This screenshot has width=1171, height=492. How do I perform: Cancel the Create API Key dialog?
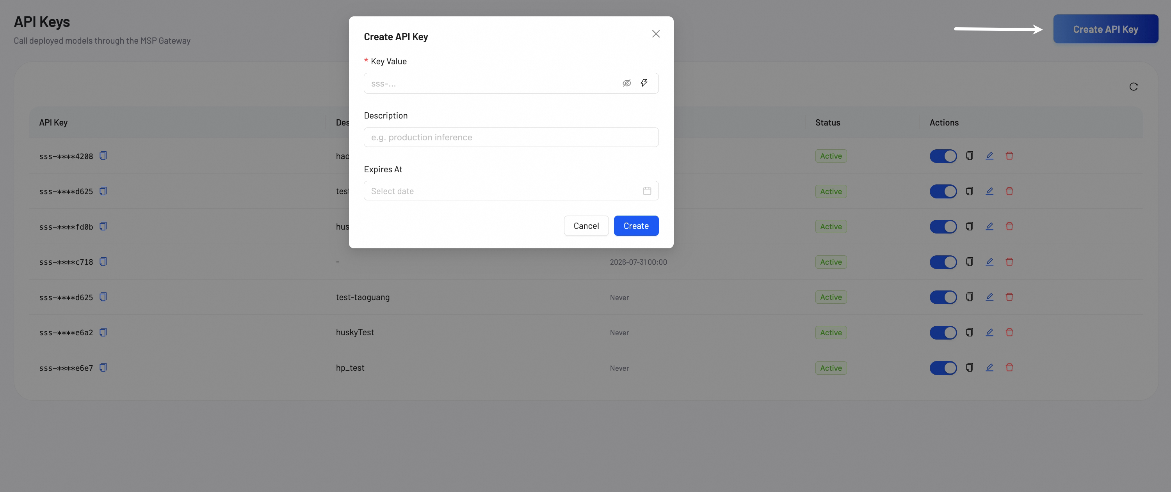586,226
